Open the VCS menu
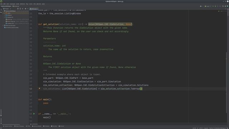This screenshot has height=129, width=229. (x=34, y=4)
